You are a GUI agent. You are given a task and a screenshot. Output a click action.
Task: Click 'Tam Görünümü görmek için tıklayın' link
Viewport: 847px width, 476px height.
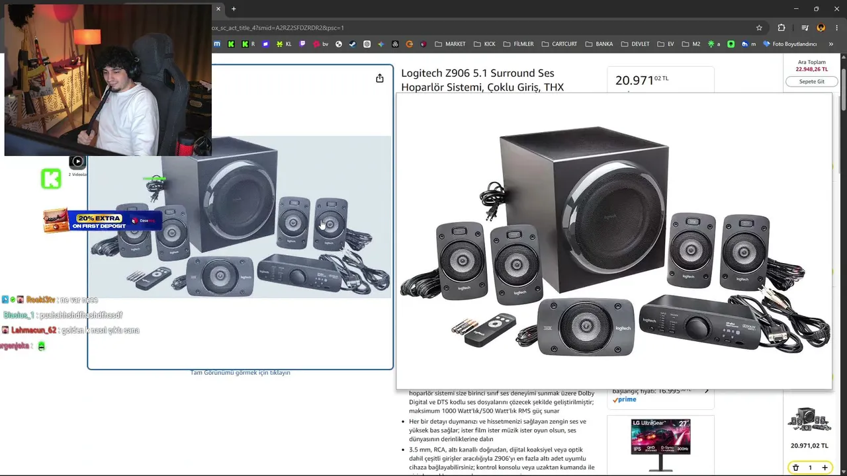[240, 373]
